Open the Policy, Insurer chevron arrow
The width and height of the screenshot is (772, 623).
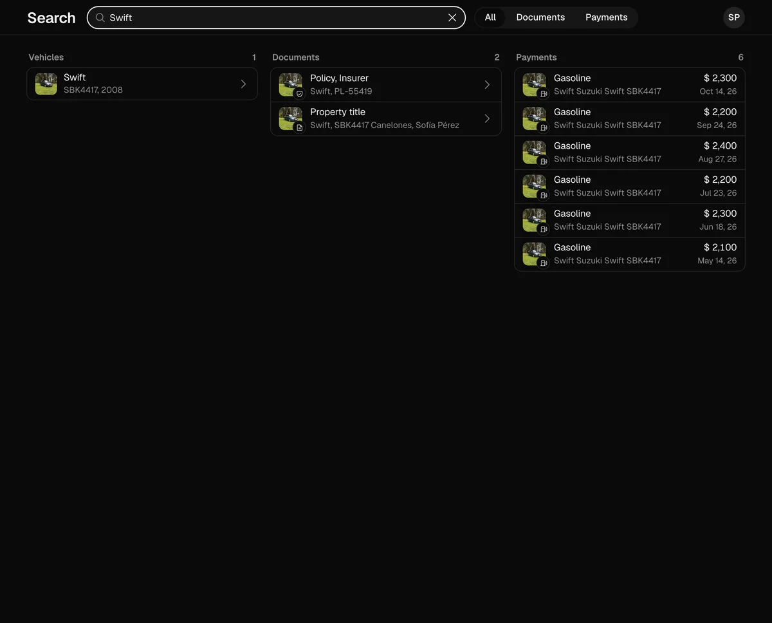(487, 85)
